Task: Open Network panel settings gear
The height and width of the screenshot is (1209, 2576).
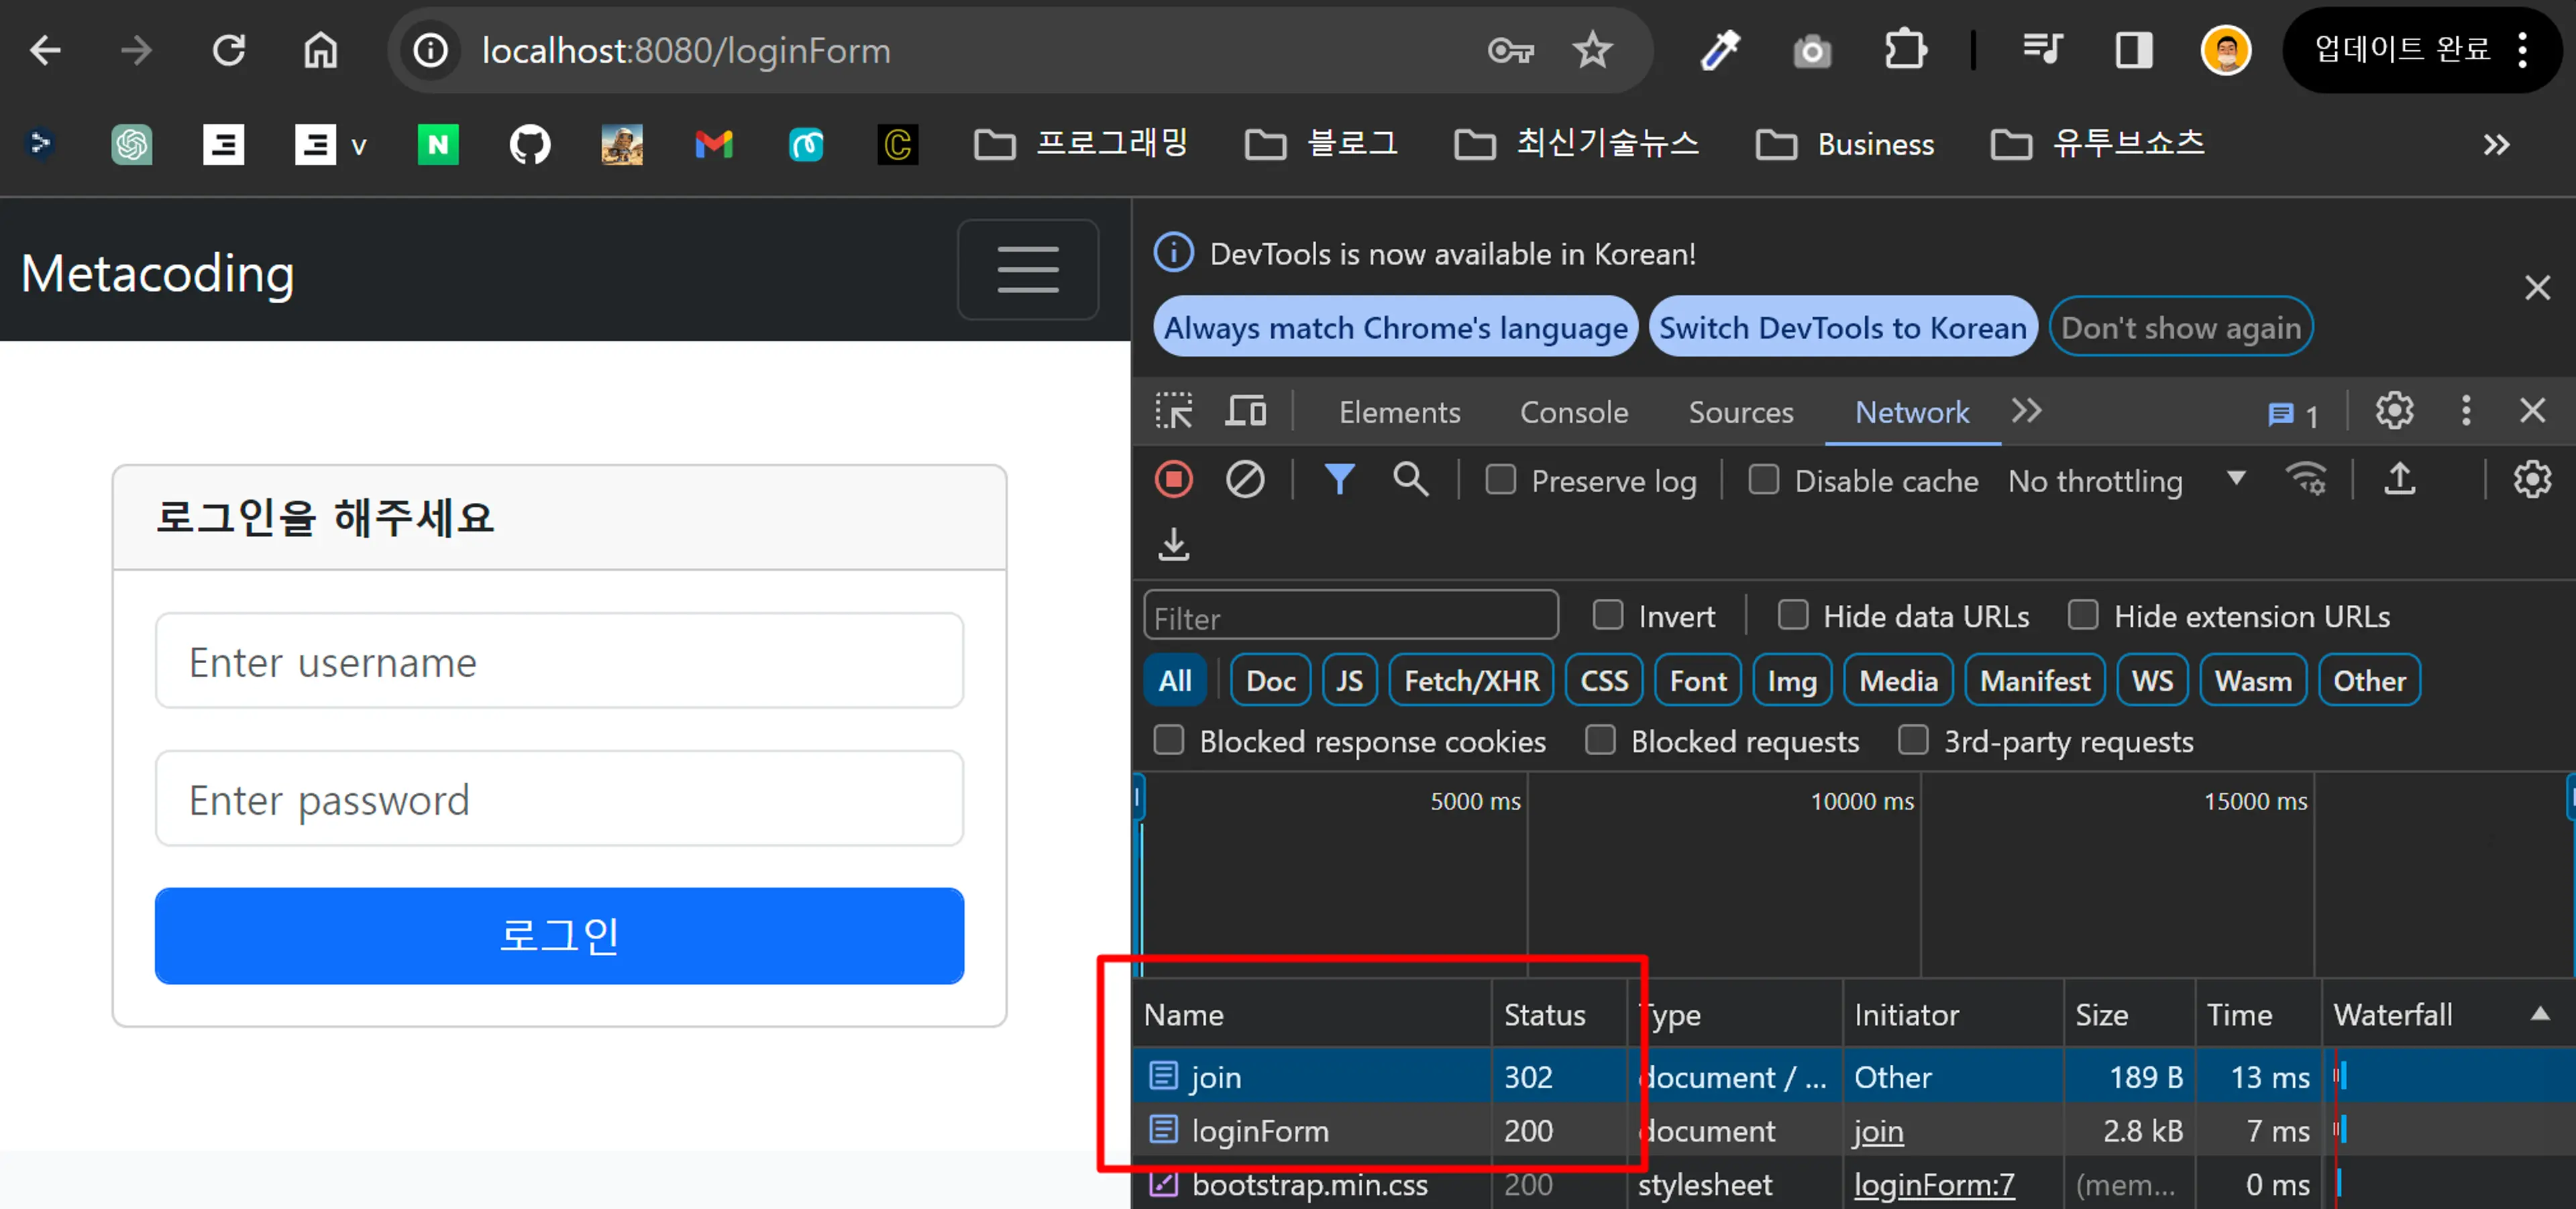Action: pos(2532,479)
